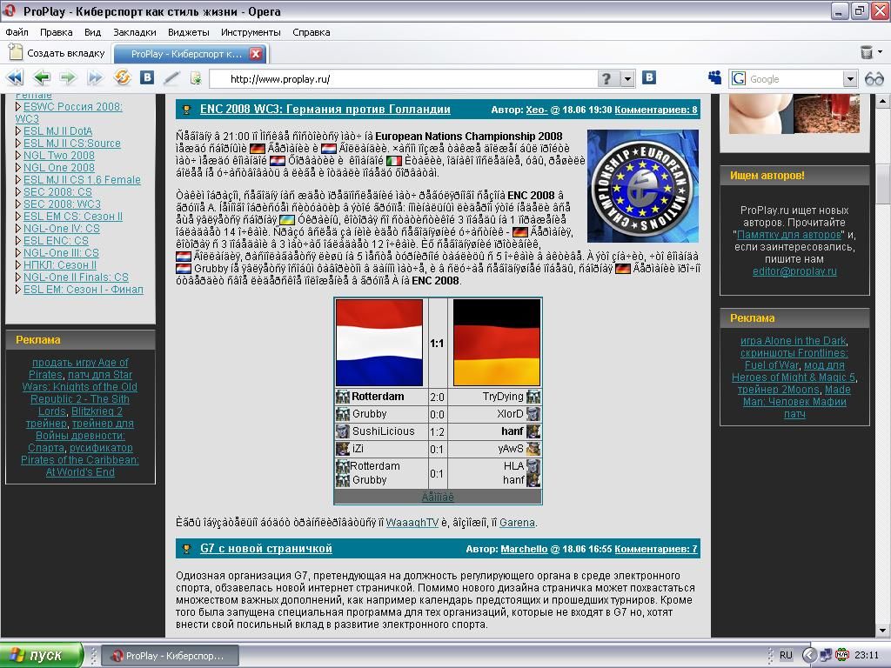Screen dimensions: 891x668
Task: Open the Инструменты menu
Action: (x=251, y=32)
